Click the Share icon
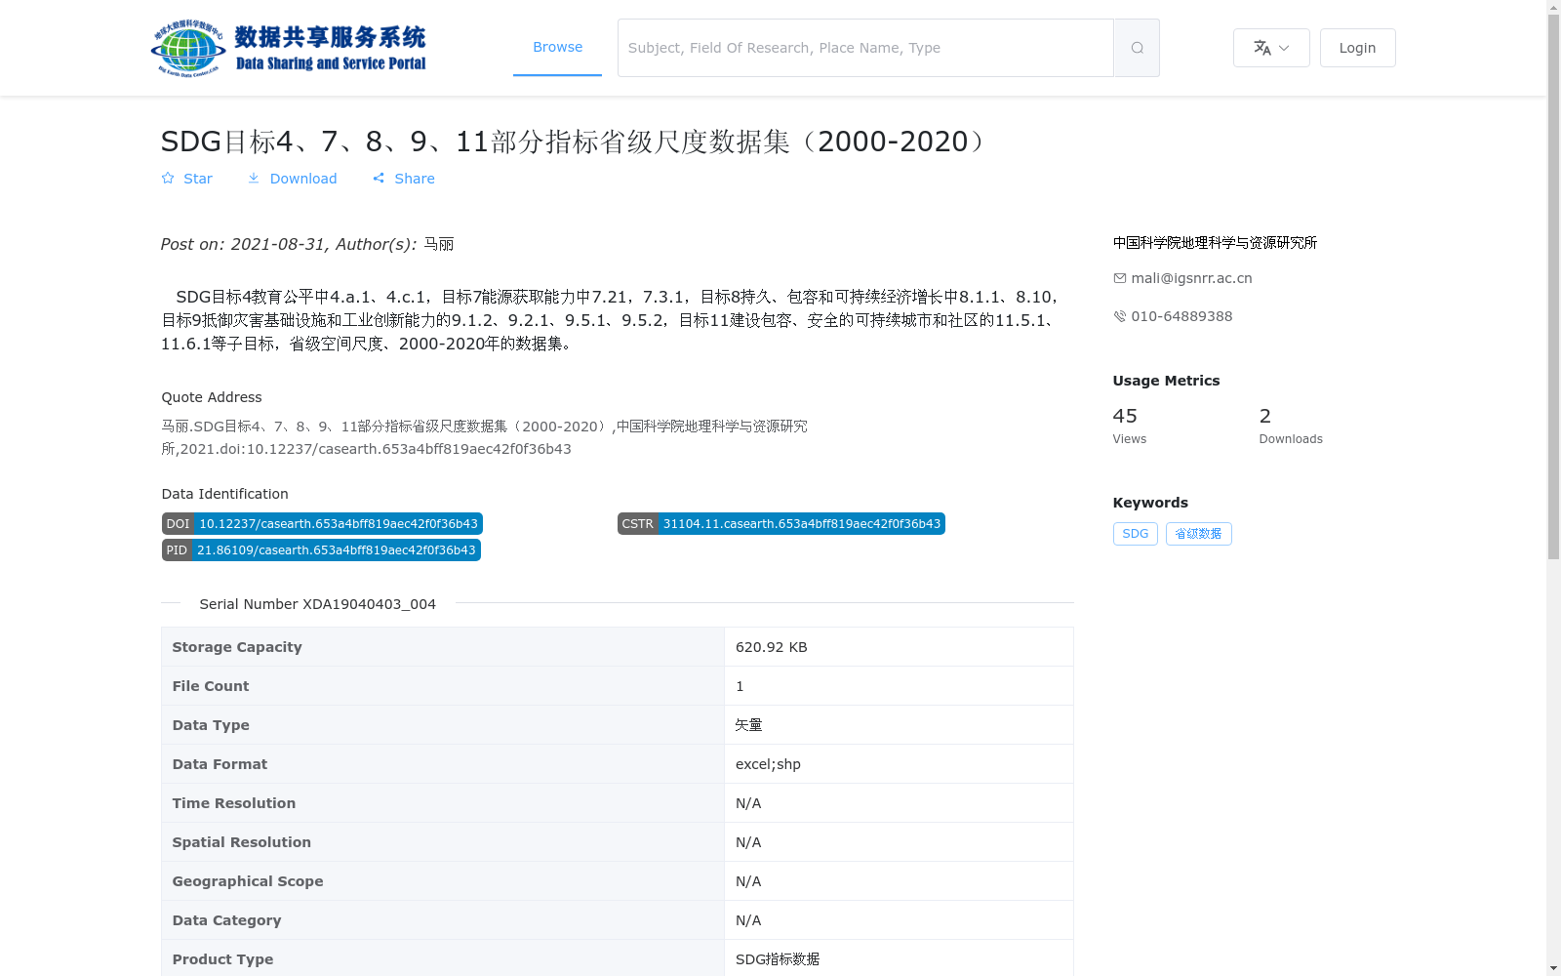Screen dimensions: 1561x976 [x=380, y=179]
